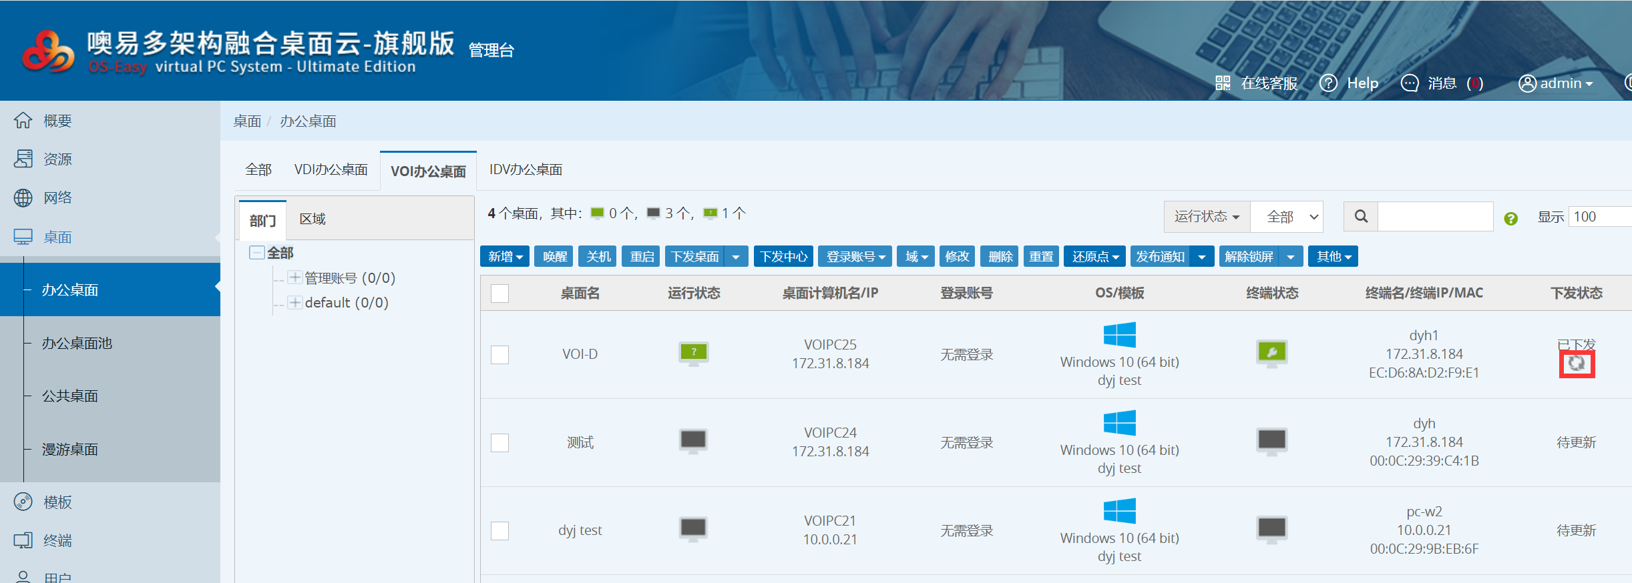Click the VOI-D green terminal status icon

pos(1271,353)
